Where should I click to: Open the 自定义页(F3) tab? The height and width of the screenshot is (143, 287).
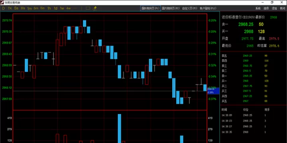point(190,8)
